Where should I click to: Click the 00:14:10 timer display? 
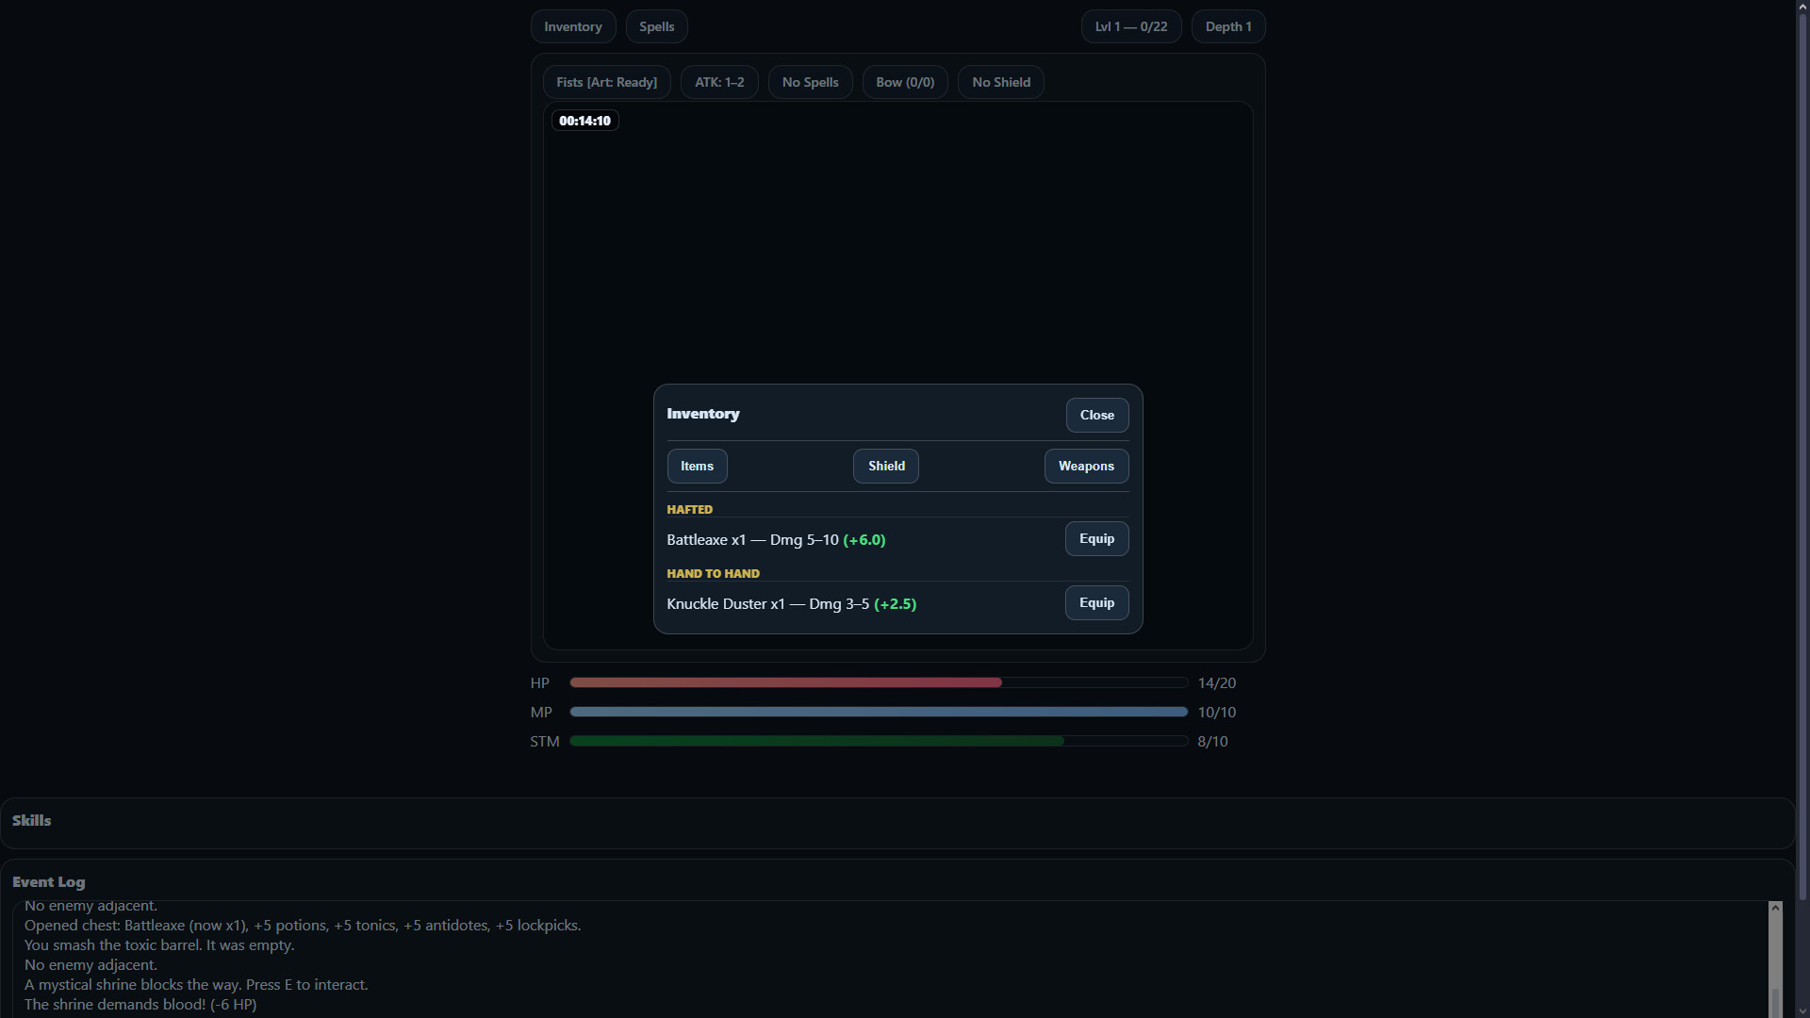point(584,121)
